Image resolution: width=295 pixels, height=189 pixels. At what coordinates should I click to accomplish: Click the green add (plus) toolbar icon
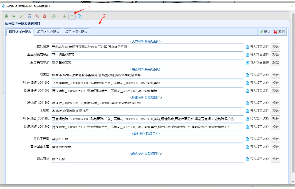coord(7,16)
